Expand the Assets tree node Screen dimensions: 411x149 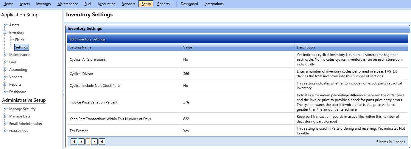[5, 25]
